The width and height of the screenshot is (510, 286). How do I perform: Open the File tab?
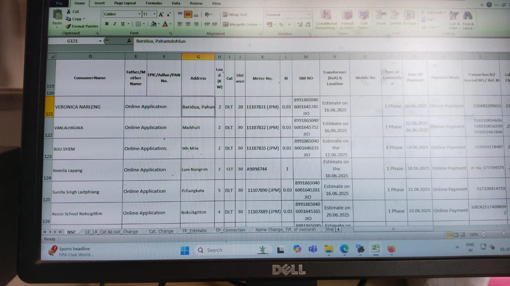click(59, 3)
